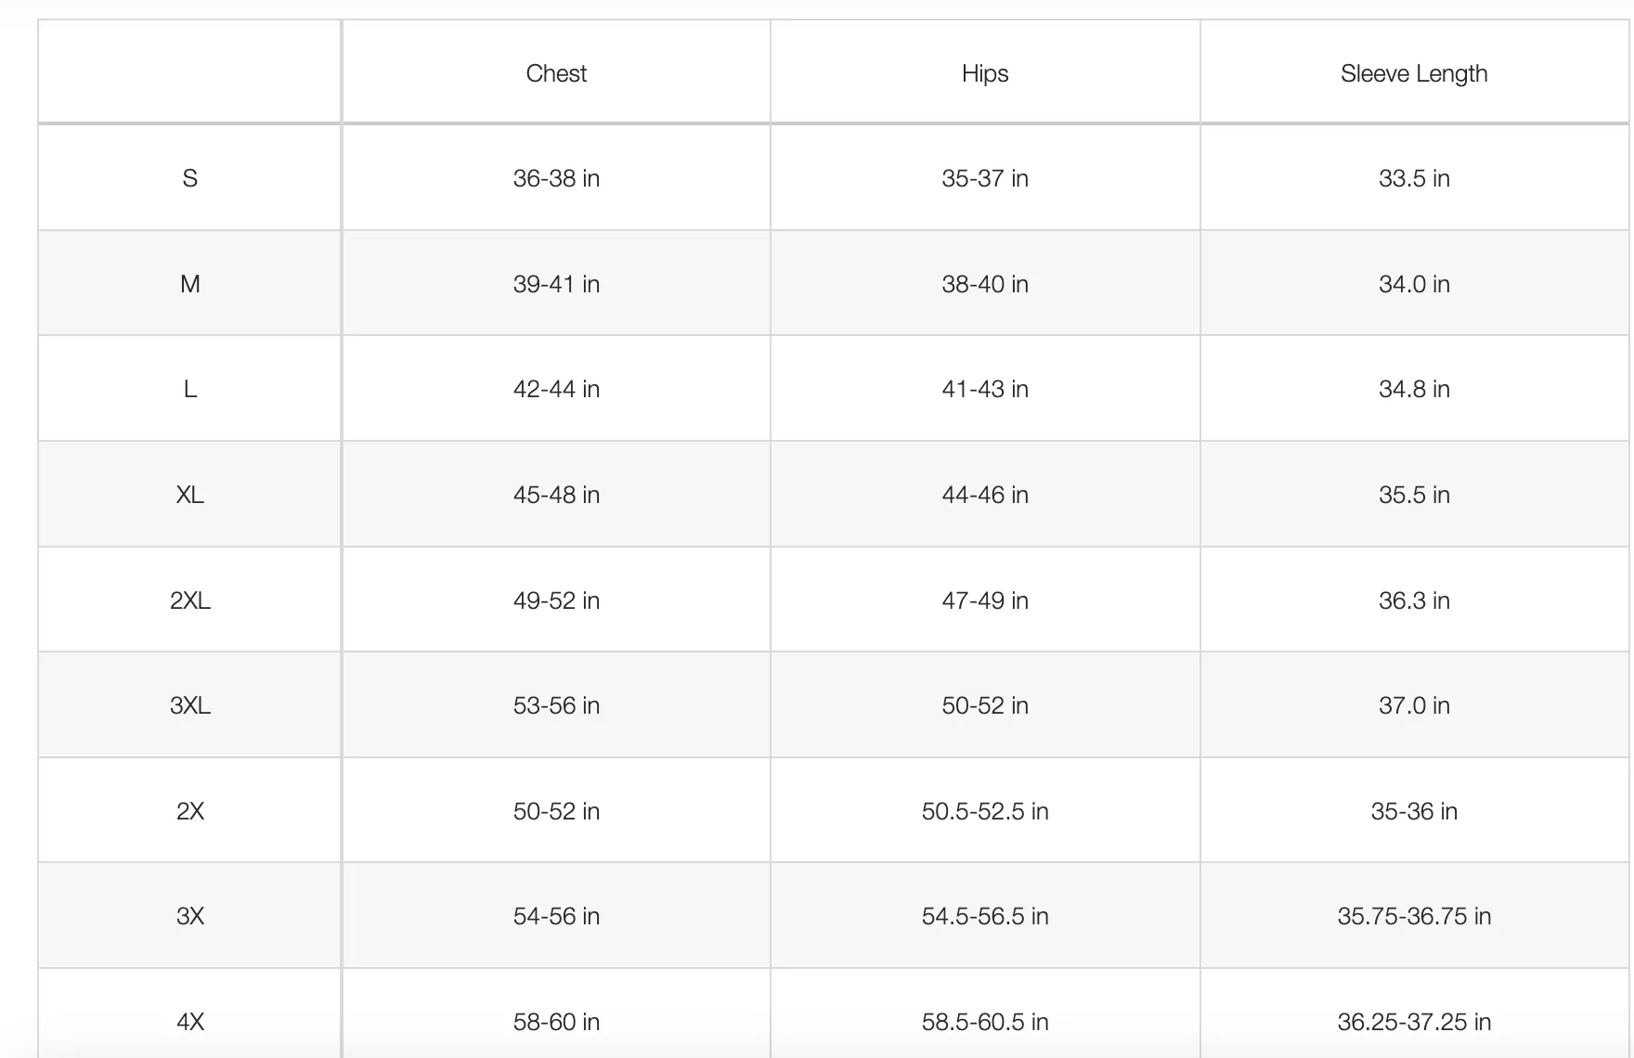Select the 3XL size row label
Image resolution: width=1634 pixels, height=1058 pixels.
tap(190, 705)
